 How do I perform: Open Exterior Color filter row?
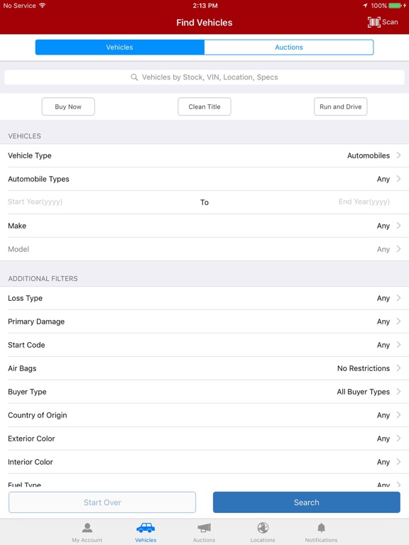tap(204, 439)
